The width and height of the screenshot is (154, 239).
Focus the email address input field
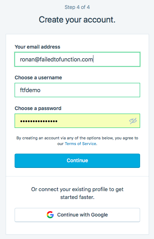[77, 59]
